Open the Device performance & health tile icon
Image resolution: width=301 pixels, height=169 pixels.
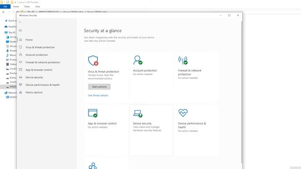click(x=183, y=113)
